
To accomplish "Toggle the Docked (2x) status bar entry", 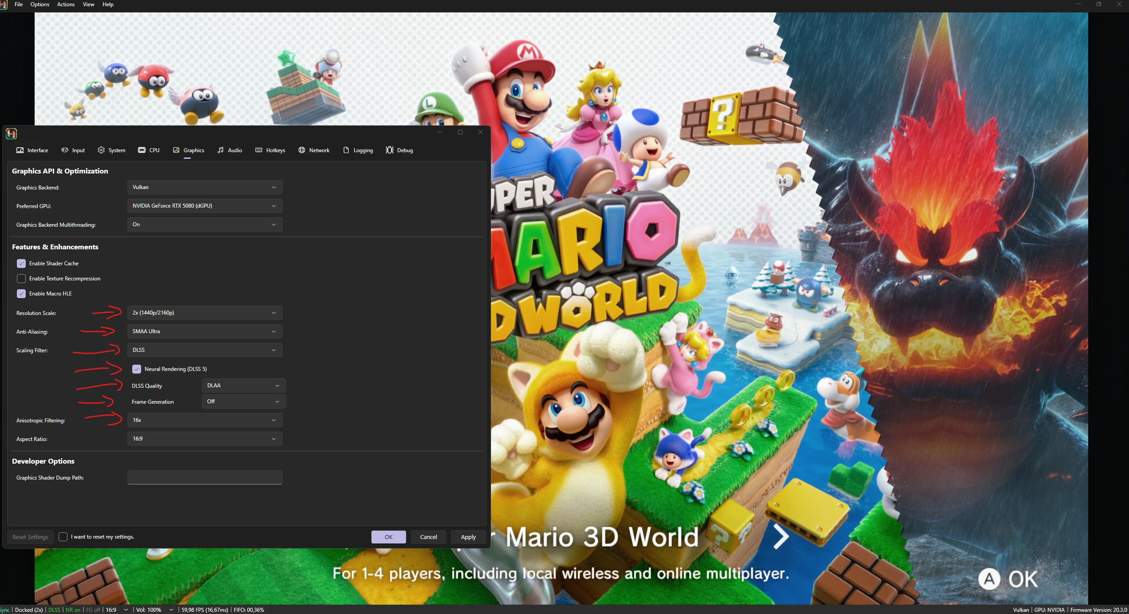I will (x=29, y=610).
